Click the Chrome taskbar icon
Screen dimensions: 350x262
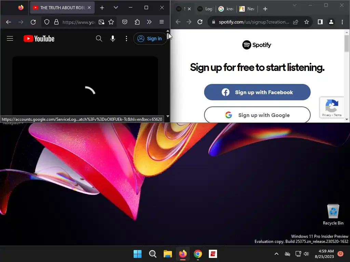coord(198,254)
